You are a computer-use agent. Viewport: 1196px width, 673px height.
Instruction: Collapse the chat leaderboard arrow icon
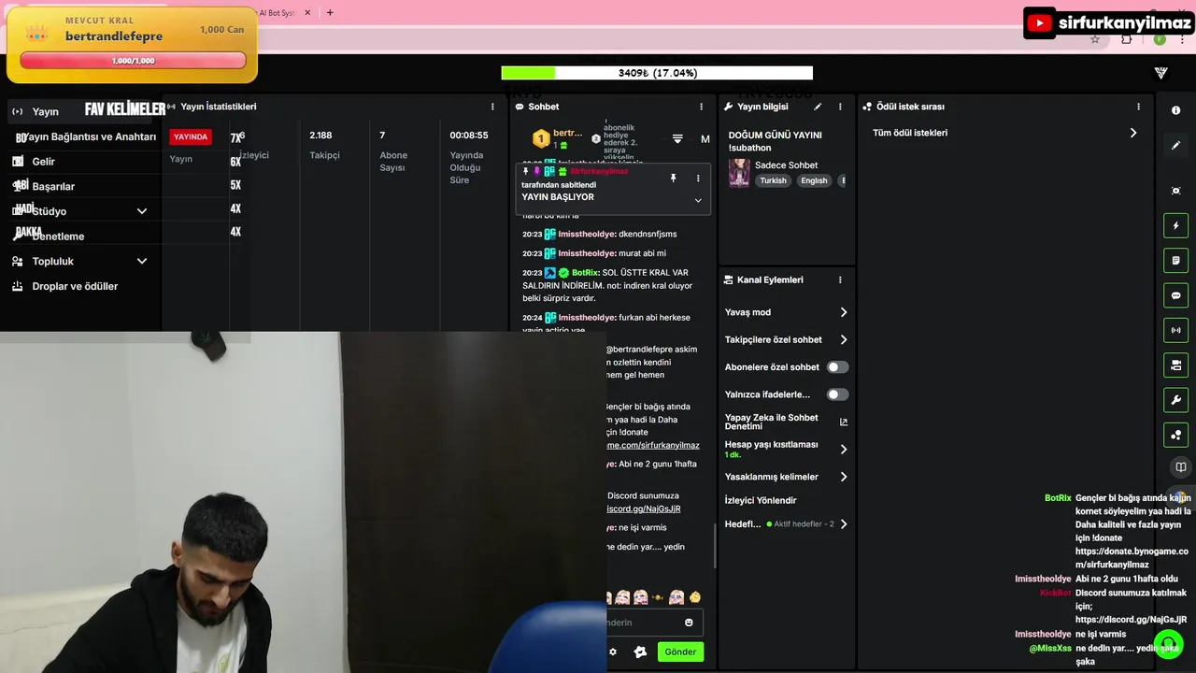click(677, 138)
